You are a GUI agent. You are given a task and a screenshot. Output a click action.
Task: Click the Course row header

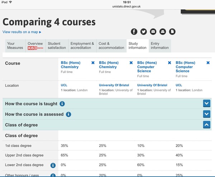(13, 63)
